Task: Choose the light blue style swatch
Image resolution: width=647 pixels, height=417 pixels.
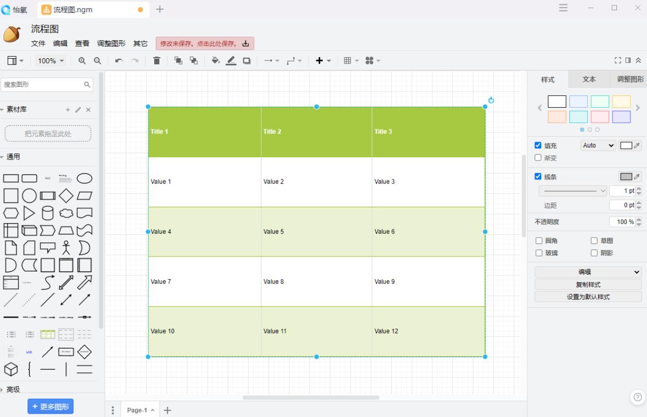Action: click(x=579, y=101)
